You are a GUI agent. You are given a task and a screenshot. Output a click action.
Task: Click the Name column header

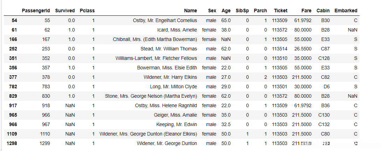pos(190,11)
